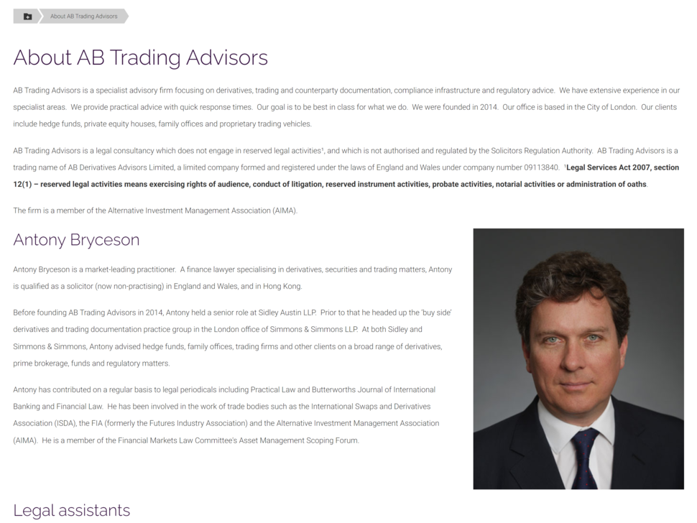The width and height of the screenshot is (697, 523).
Task: Click the Alternative Investment Management Association (AIMA) membership line
Action: click(155, 210)
